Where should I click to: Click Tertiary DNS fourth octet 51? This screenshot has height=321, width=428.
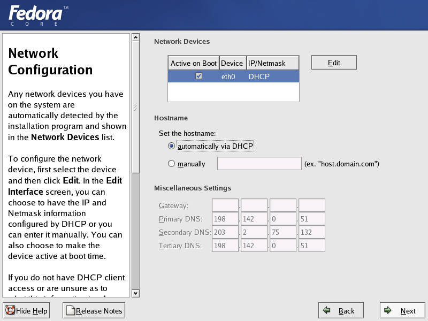click(x=312, y=246)
